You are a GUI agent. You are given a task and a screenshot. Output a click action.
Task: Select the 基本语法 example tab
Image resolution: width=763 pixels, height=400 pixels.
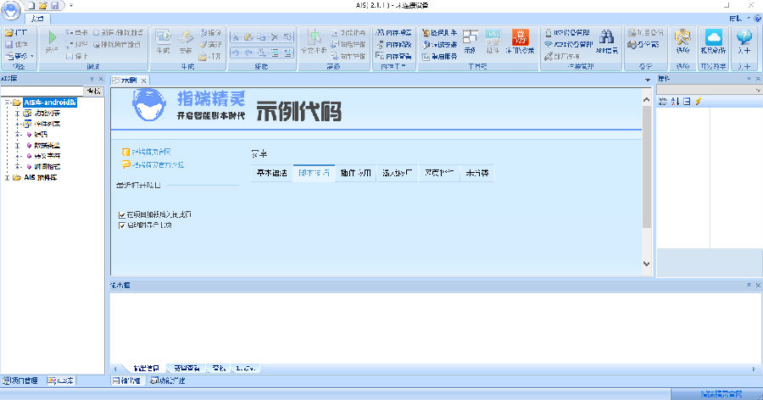(272, 173)
